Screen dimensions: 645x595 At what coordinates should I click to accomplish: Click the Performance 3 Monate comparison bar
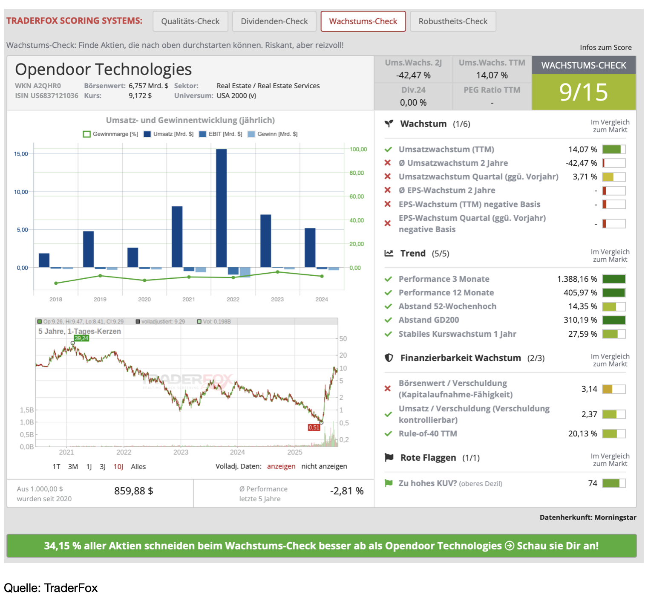pos(613,279)
